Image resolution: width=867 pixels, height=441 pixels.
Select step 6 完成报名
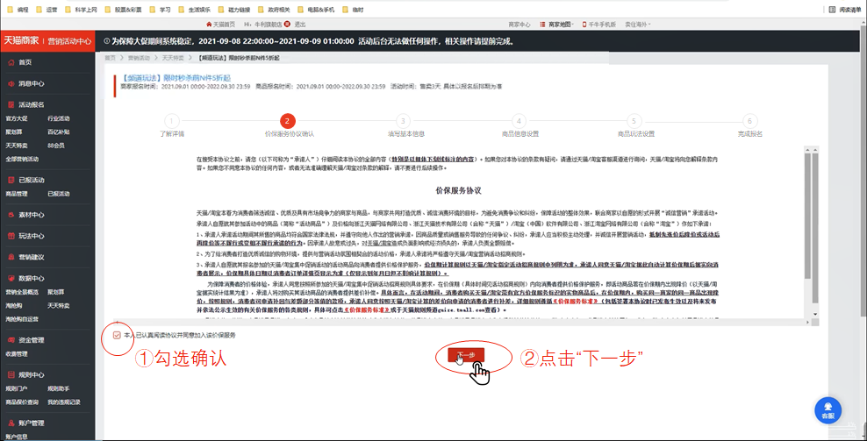tap(749, 121)
